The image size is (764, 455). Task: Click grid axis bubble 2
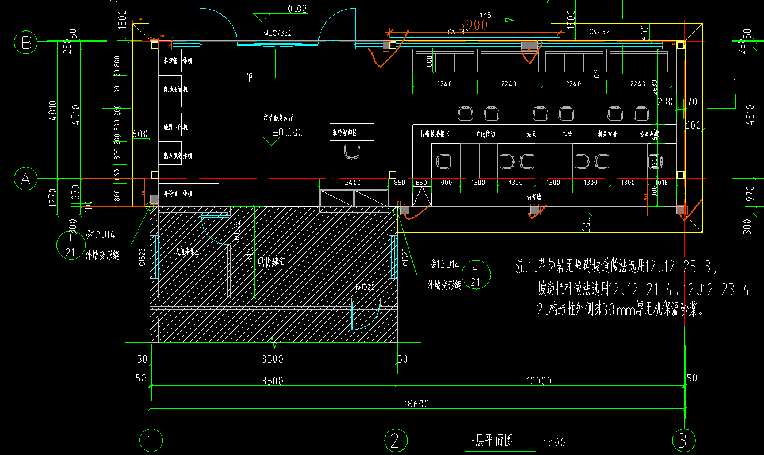[x=395, y=441]
